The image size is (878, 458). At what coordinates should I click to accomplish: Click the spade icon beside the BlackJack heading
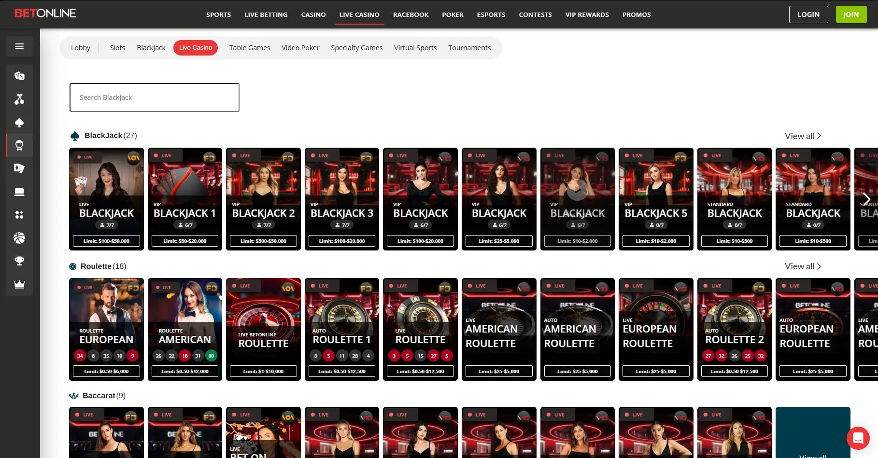coord(75,136)
